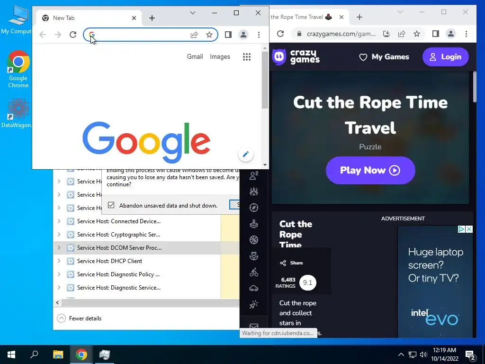Uncheck Abandon unsaved data and shut down
The width and height of the screenshot is (485, 364).
point(111,205)
